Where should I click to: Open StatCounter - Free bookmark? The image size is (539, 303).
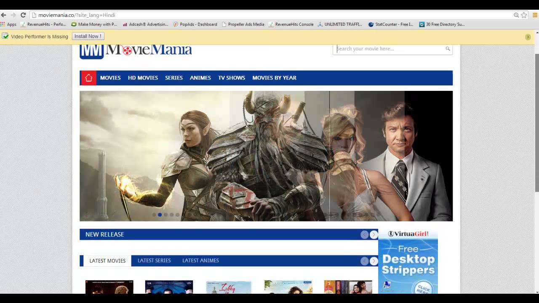pos(391,24)
